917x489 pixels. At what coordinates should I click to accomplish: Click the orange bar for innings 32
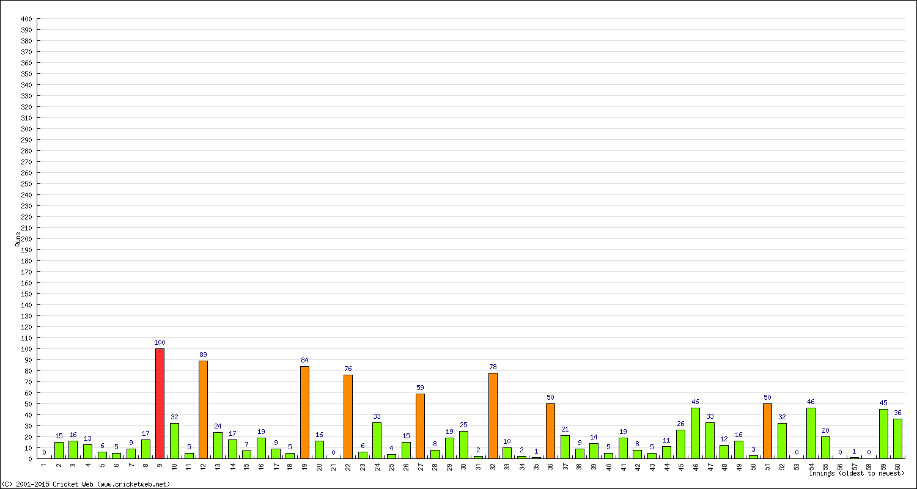(493, 416)
